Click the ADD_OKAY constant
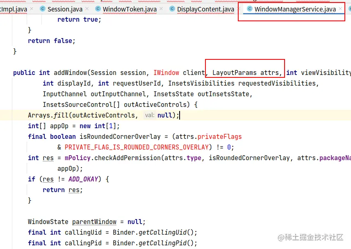The image size is (351, 249). 83,179
